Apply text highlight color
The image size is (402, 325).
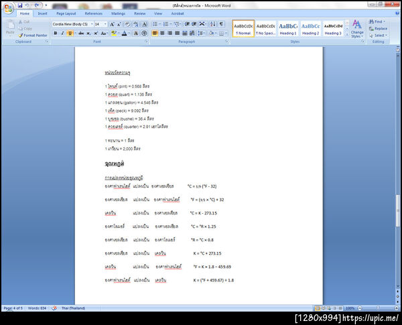114,33
